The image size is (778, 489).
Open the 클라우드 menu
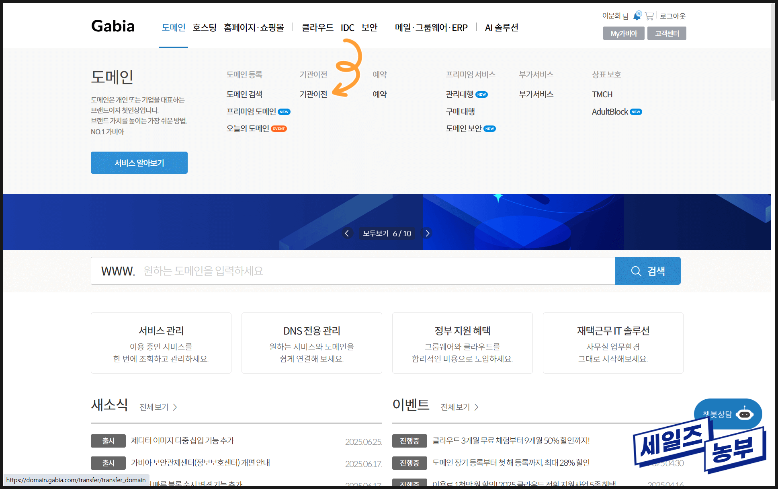317,27
